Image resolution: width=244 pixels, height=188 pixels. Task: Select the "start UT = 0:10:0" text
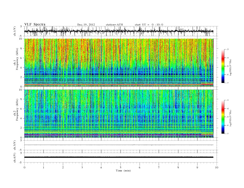tap(149, 25)
